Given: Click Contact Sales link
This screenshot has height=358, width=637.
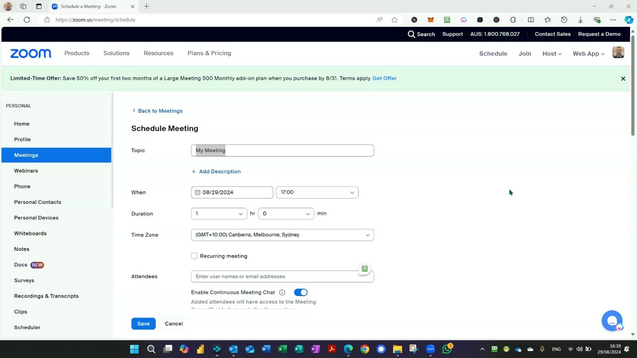Looking at the screenshot, I should click(552, 34).
